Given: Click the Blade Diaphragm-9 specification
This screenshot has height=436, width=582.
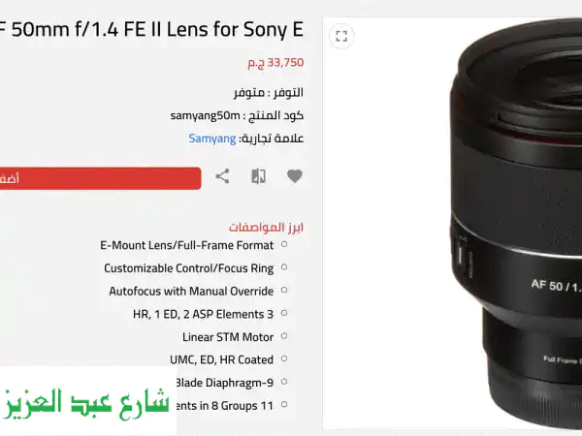Looking at the screenshot, I should (225, 383).
